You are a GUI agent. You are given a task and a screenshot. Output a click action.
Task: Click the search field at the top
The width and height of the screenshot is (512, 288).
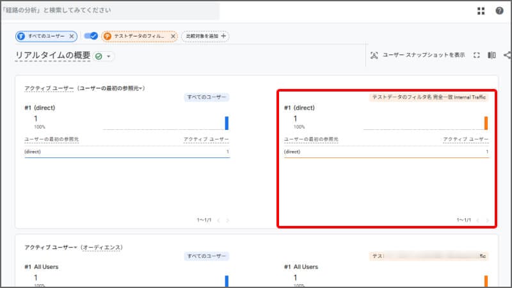[109, 11]
